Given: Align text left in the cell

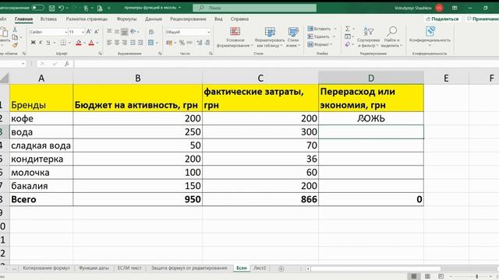Looking at the screenshot, I should coord(109,43).
